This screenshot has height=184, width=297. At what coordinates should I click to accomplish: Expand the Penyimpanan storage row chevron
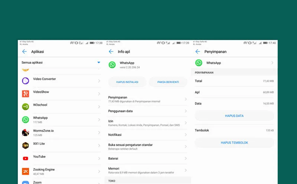tap(186, 99)
